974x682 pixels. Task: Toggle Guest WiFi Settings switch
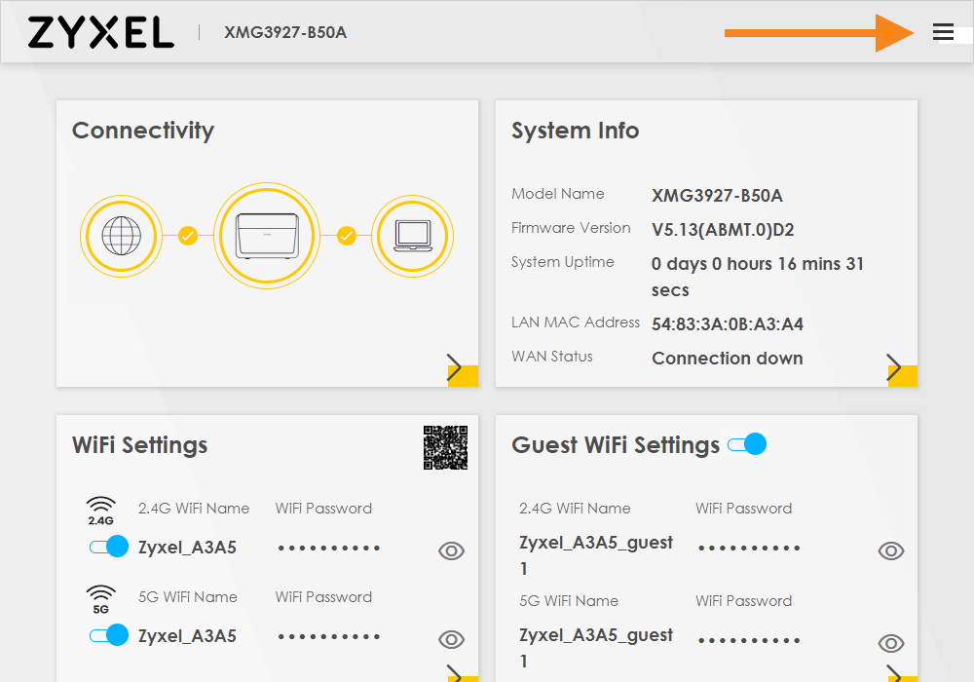(747, 444)
